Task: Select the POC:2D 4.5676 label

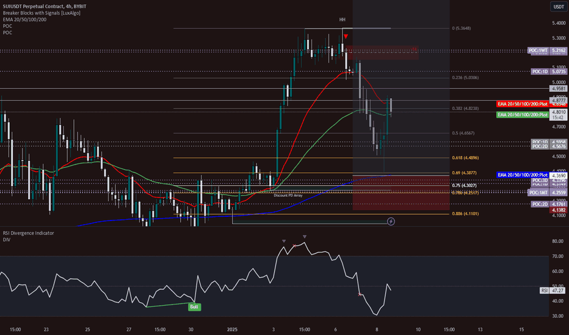Action: point(549,146)
